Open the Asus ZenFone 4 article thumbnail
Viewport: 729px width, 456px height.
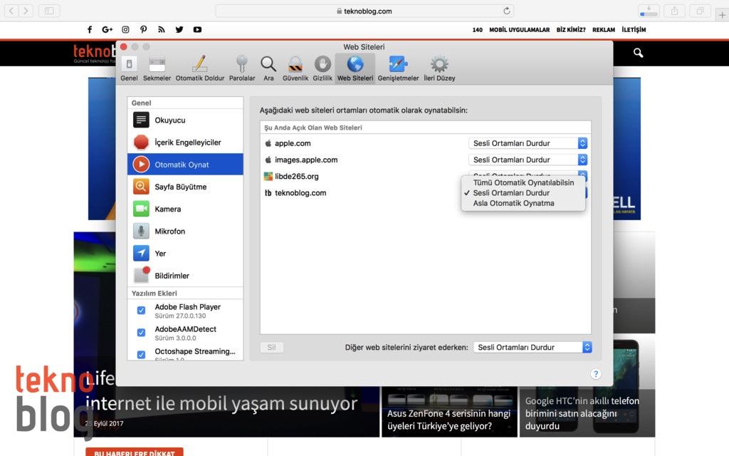[x=449, y=412]
